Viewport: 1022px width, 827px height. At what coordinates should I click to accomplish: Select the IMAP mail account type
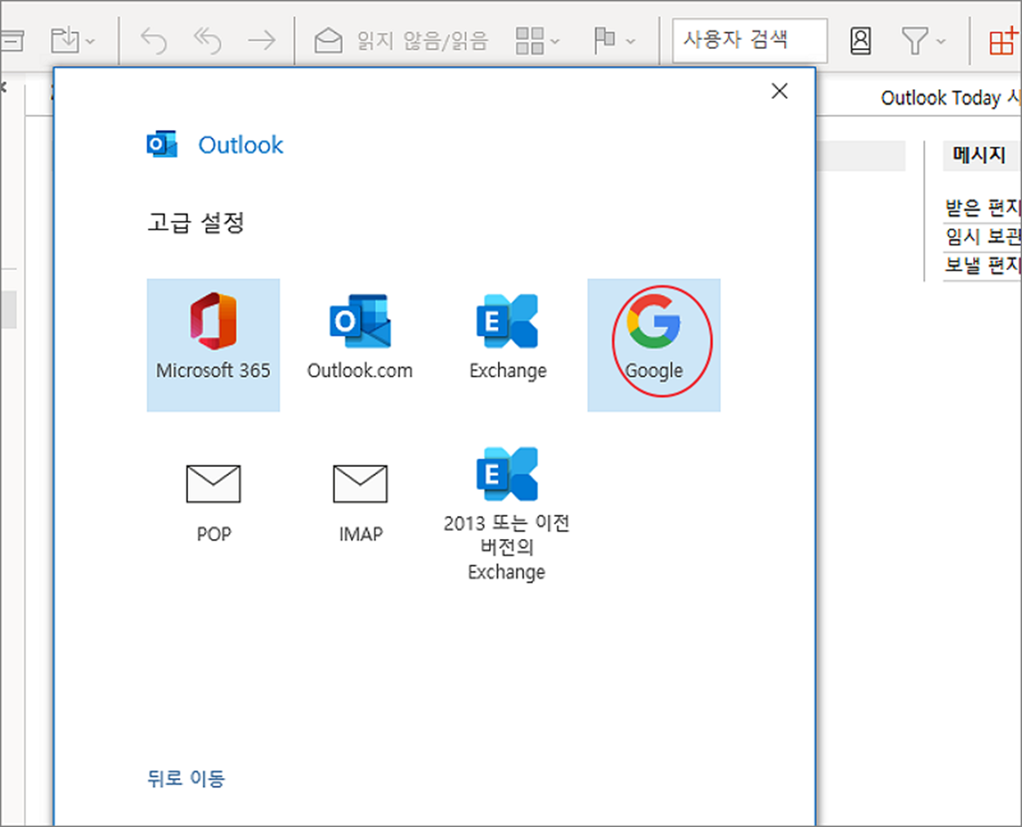pos(360,503)
